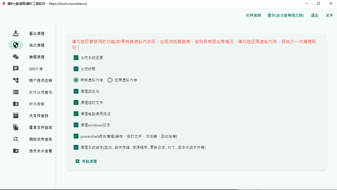Click 关于 in the top bar
Viewport: 337px width, 190px height.
(x=330, y=15)
